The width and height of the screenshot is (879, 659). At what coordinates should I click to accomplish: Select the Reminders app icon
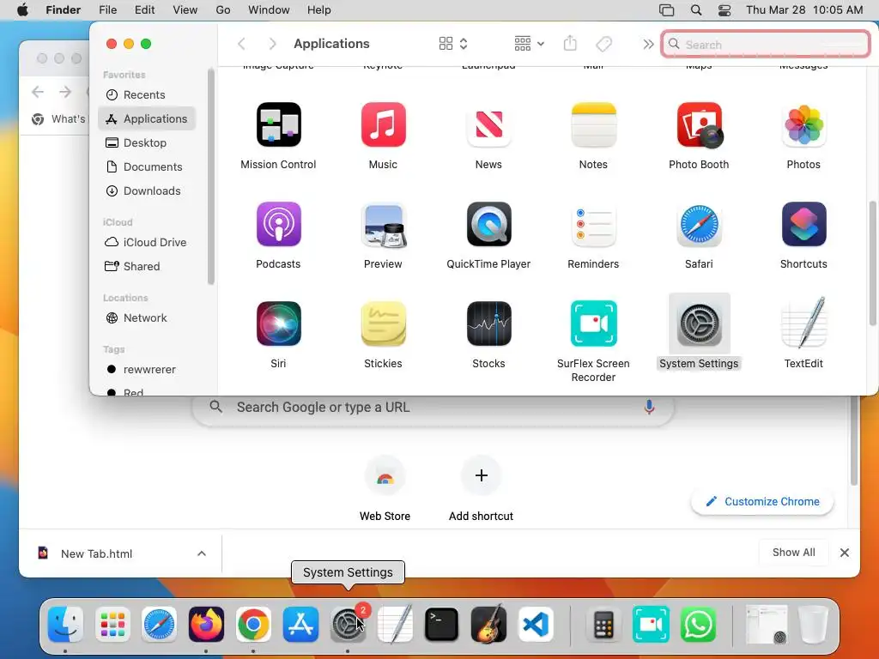pyautogui.click(x=594, y=224)
